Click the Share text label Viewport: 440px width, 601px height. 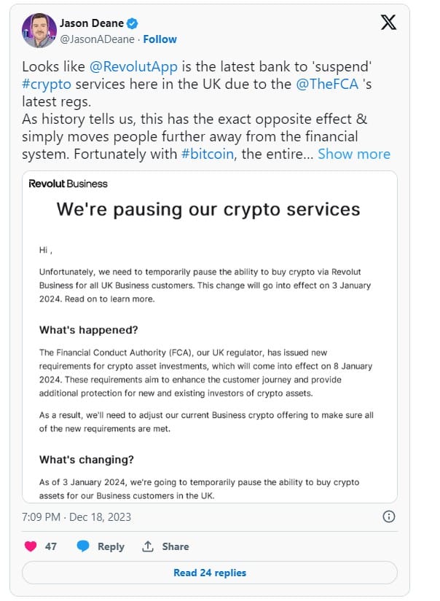click(176, 546)
